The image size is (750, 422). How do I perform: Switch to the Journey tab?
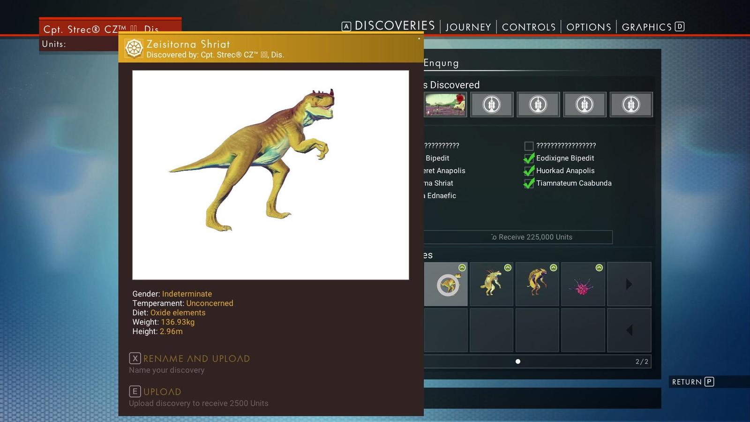point(468,27)
